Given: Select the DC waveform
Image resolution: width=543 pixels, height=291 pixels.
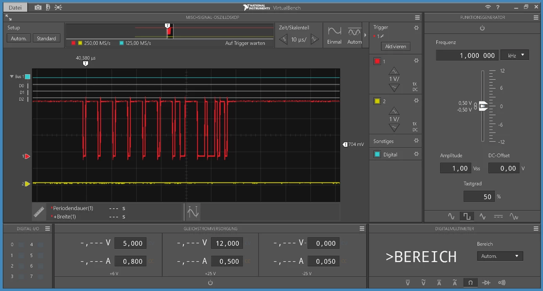Looking at the screenshot, I should [x=498, y=216].
